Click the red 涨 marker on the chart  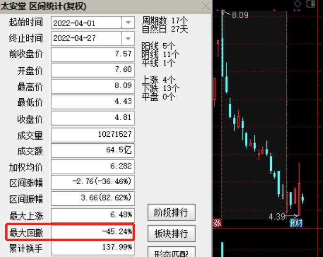217,223
